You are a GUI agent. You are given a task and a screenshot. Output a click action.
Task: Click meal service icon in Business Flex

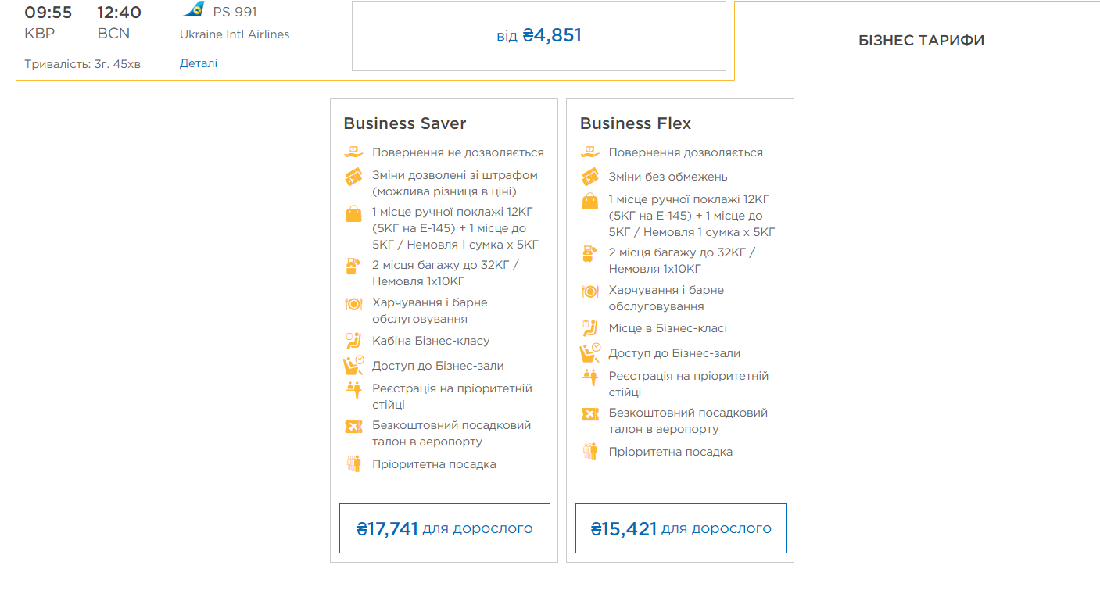tap(590, 292)
